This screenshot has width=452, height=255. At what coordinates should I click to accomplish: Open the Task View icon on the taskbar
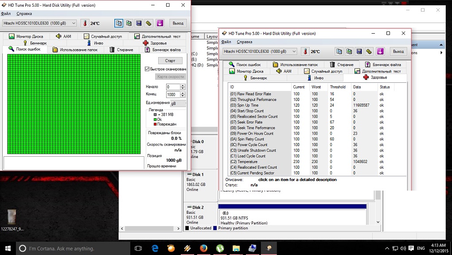click(138, 248)
